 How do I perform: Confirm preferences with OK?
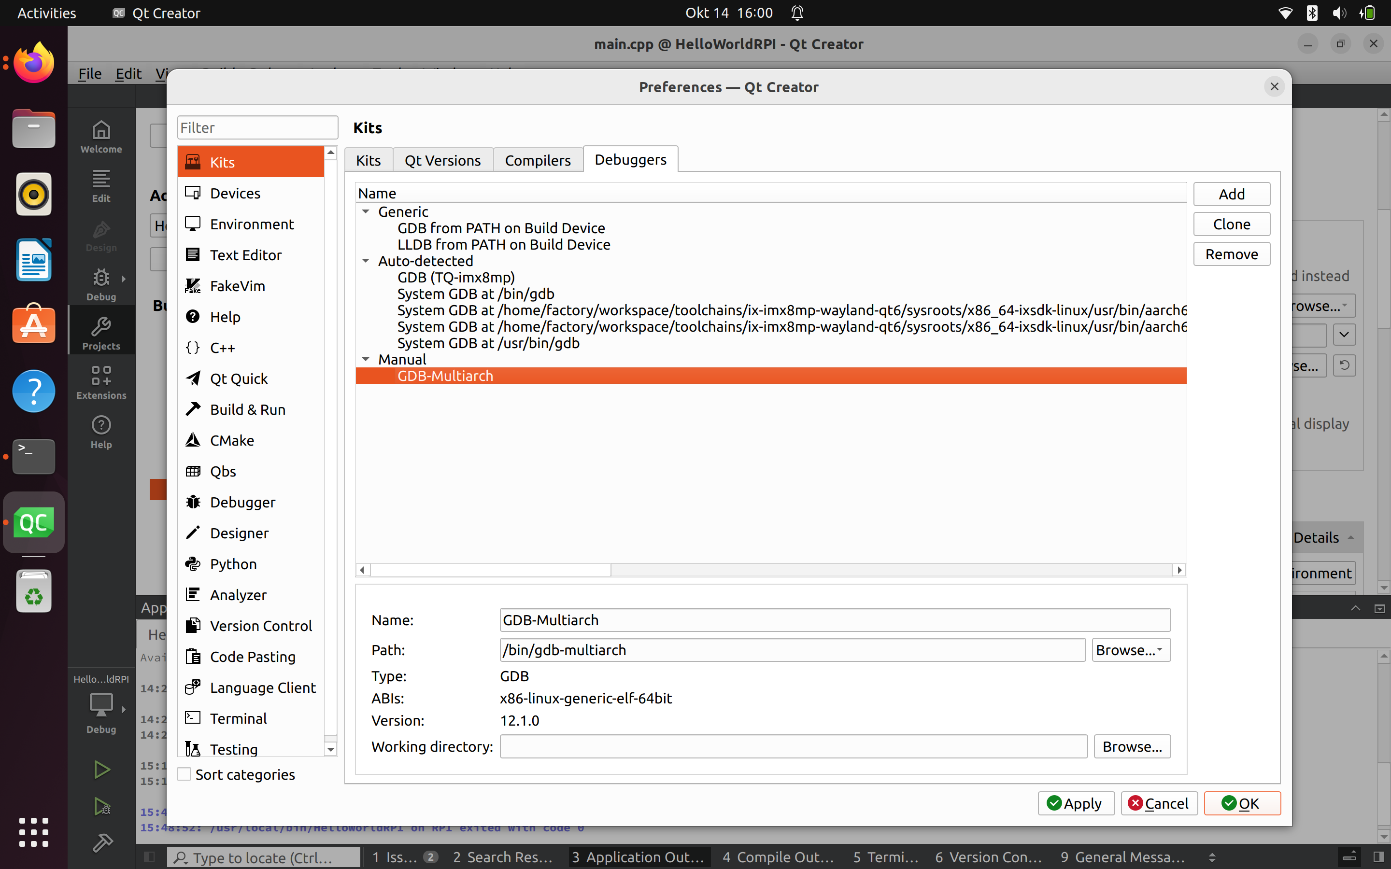click(x=1242, y=803)
